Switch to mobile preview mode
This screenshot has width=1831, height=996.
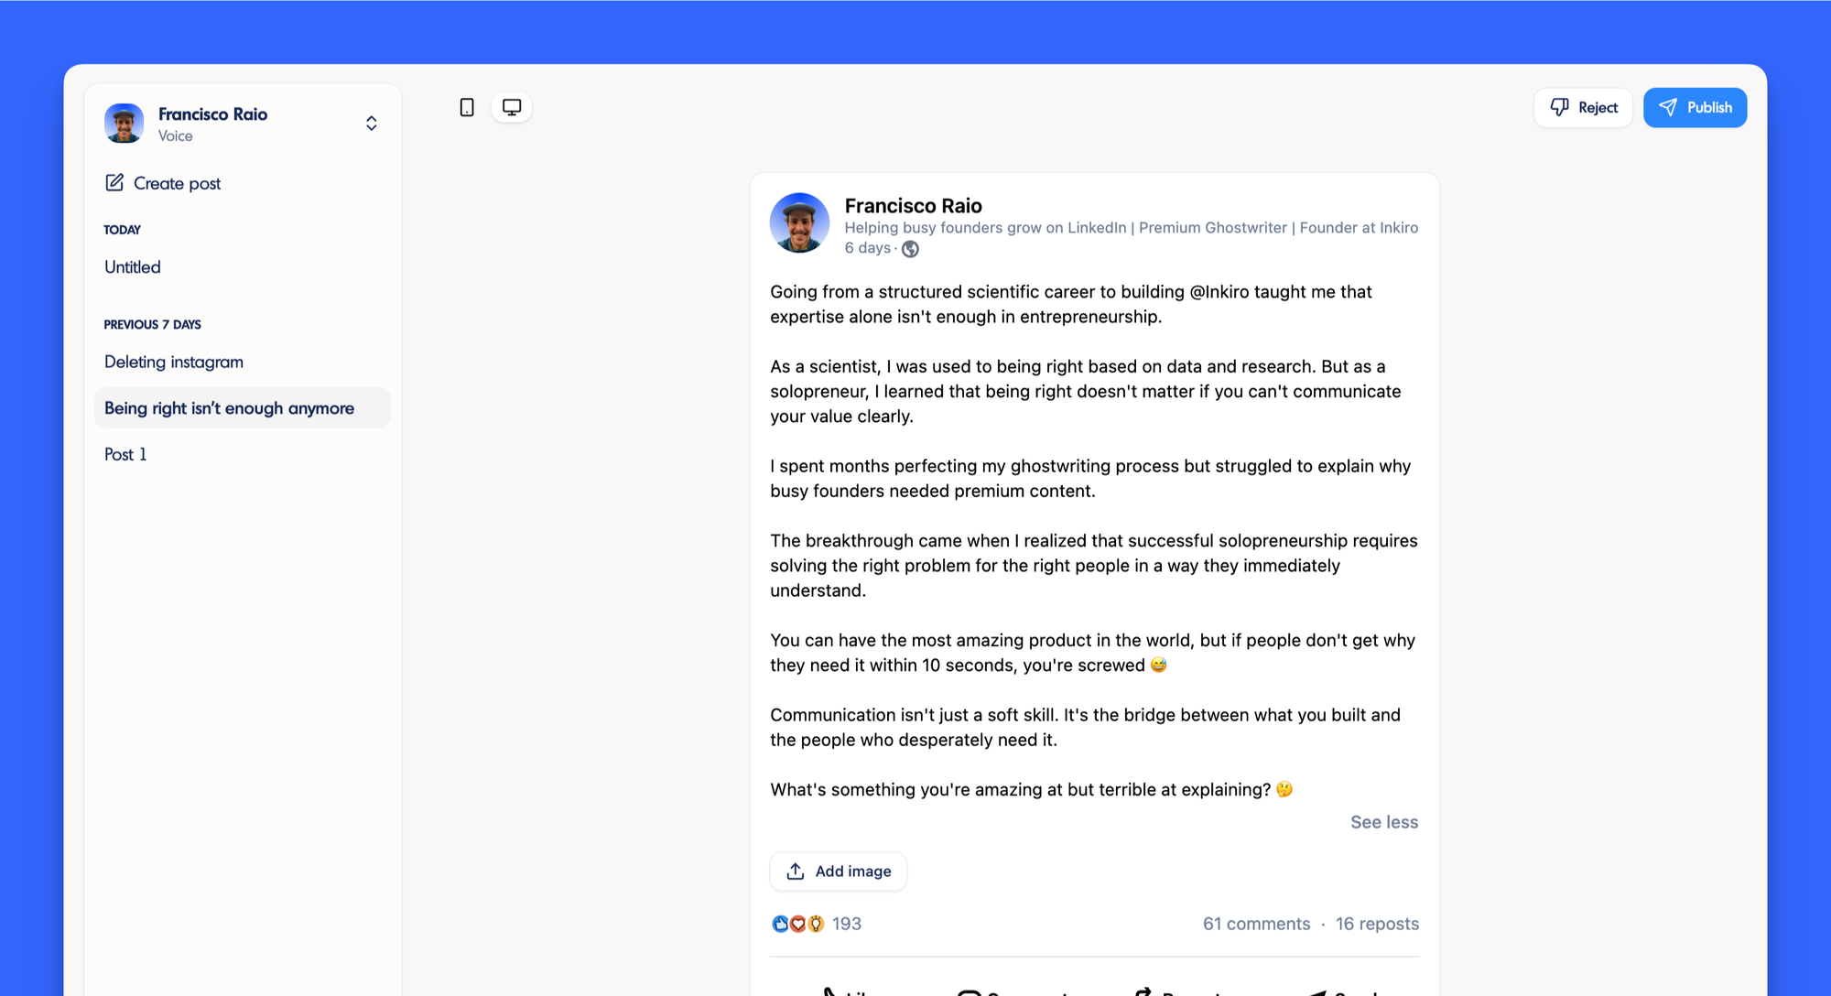pos(467,107)
